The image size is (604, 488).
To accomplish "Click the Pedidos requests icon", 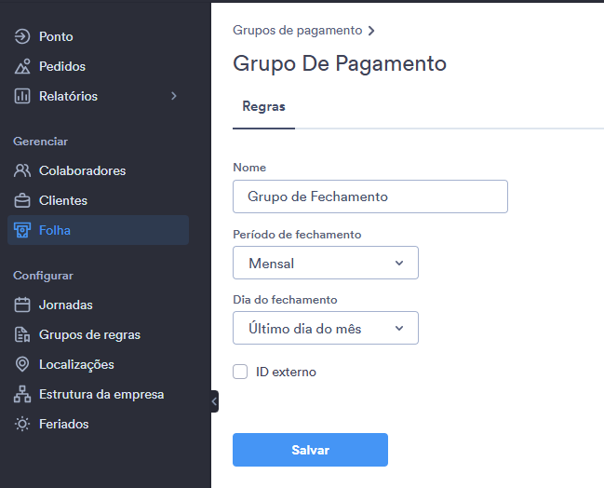I will pos(22,66).
